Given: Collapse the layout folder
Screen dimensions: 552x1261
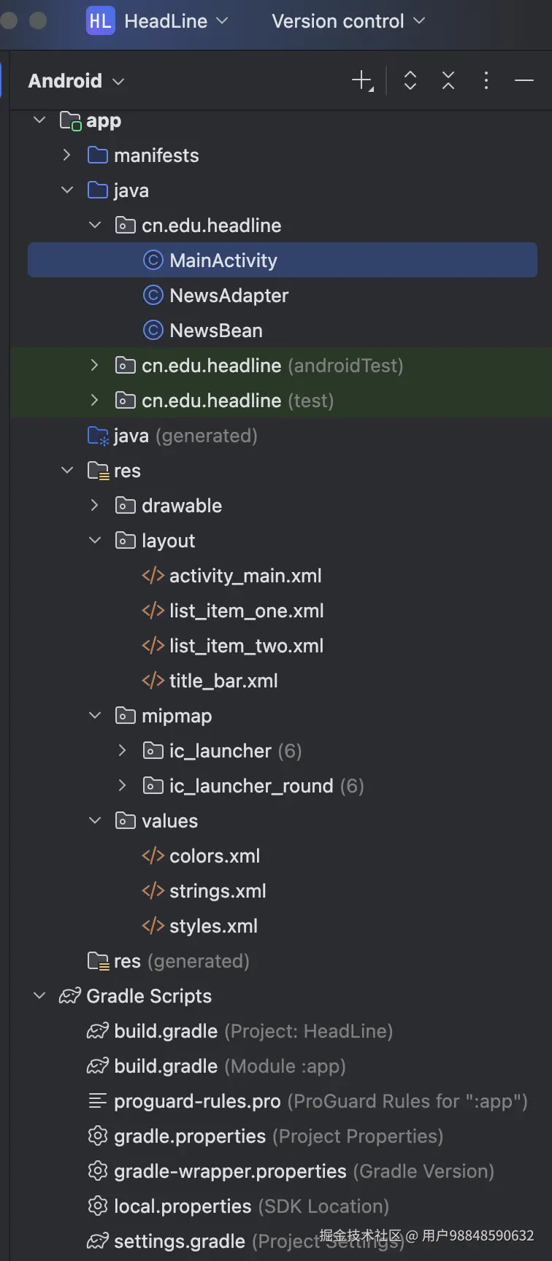Looking at the screenshot, I should (x=95, y=541).
